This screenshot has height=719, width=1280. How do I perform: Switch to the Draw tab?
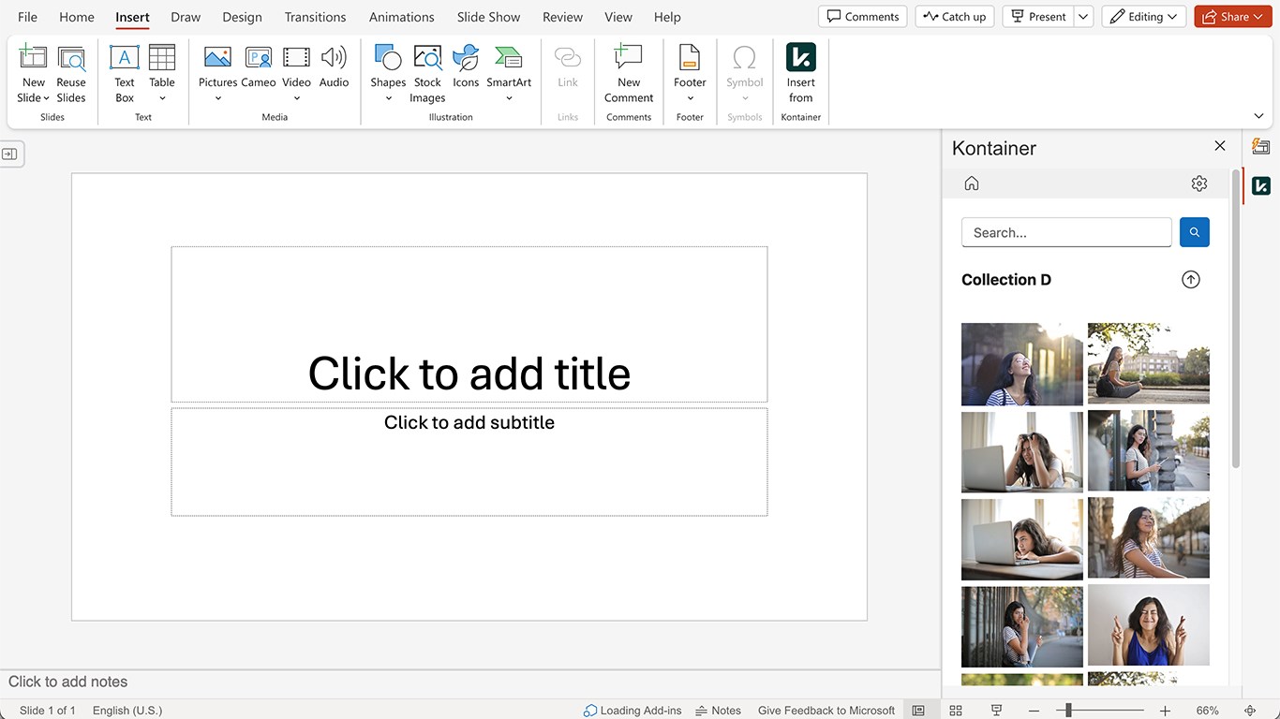[186, 17]
